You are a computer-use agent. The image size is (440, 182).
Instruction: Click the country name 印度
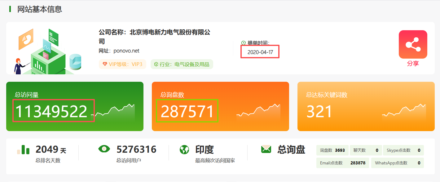tap(205, 150)
